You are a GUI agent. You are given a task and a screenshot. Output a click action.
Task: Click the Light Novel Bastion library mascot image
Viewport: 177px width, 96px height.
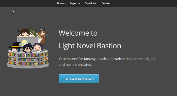28,48
